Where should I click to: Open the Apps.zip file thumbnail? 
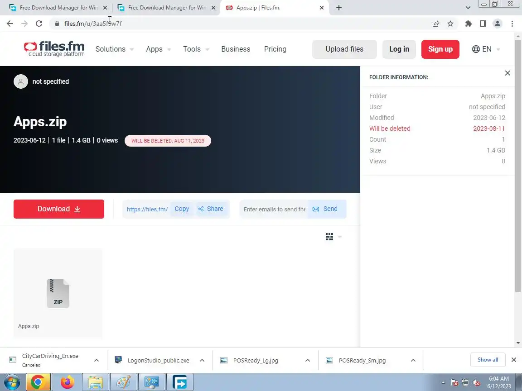(58, 293)
